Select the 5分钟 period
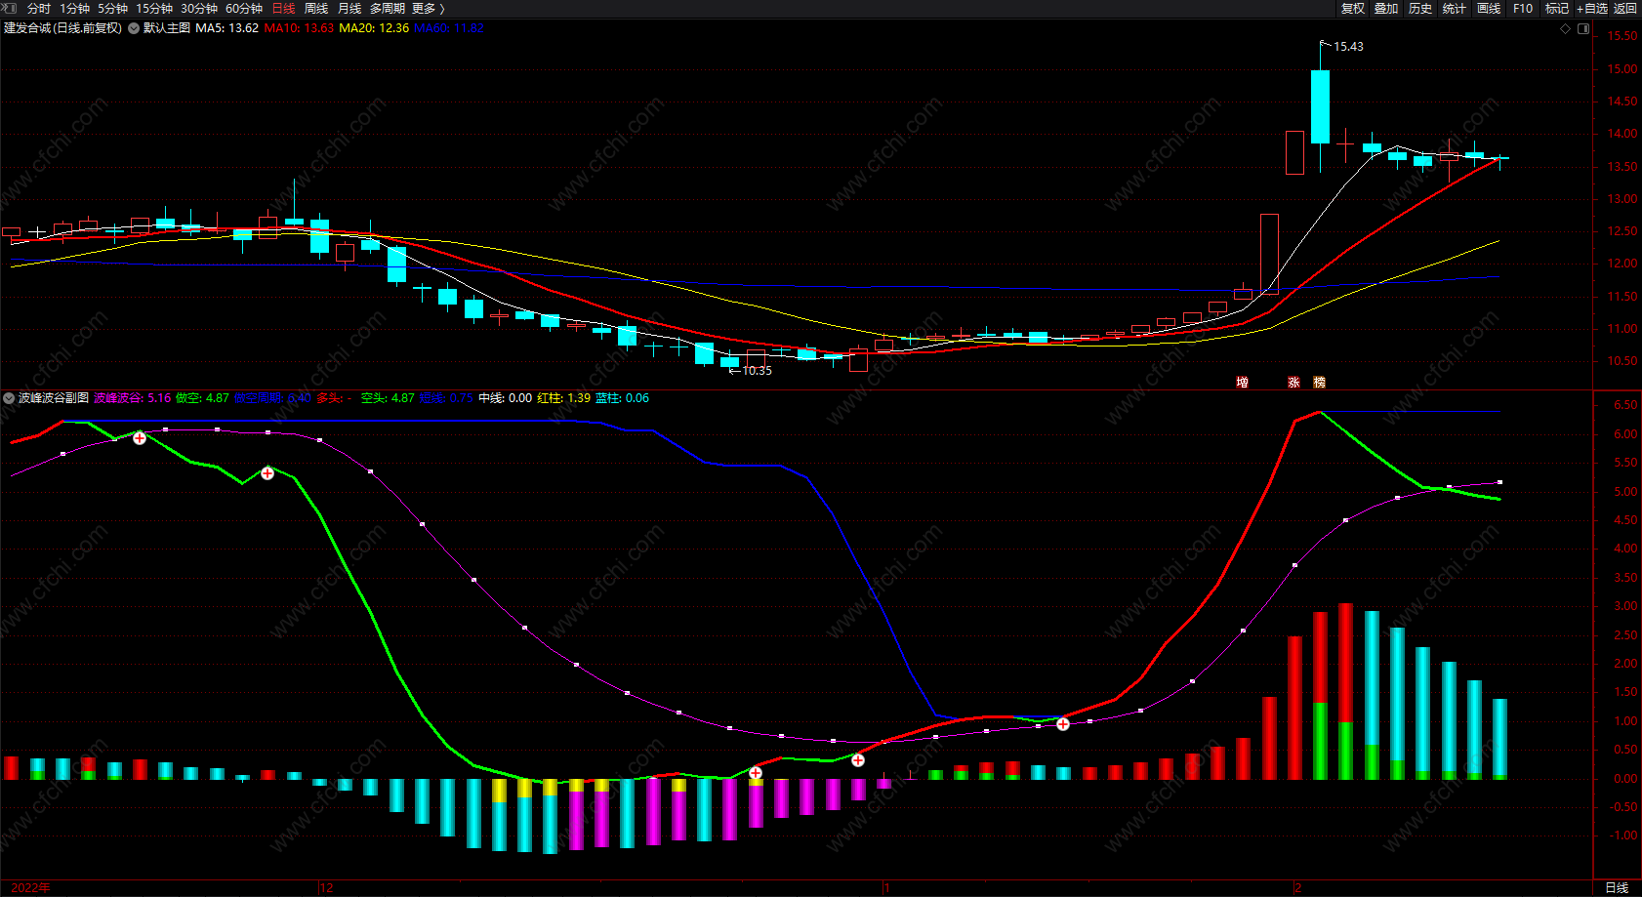The width and height of the screenshot is (1642, 897). click(112, 9)
